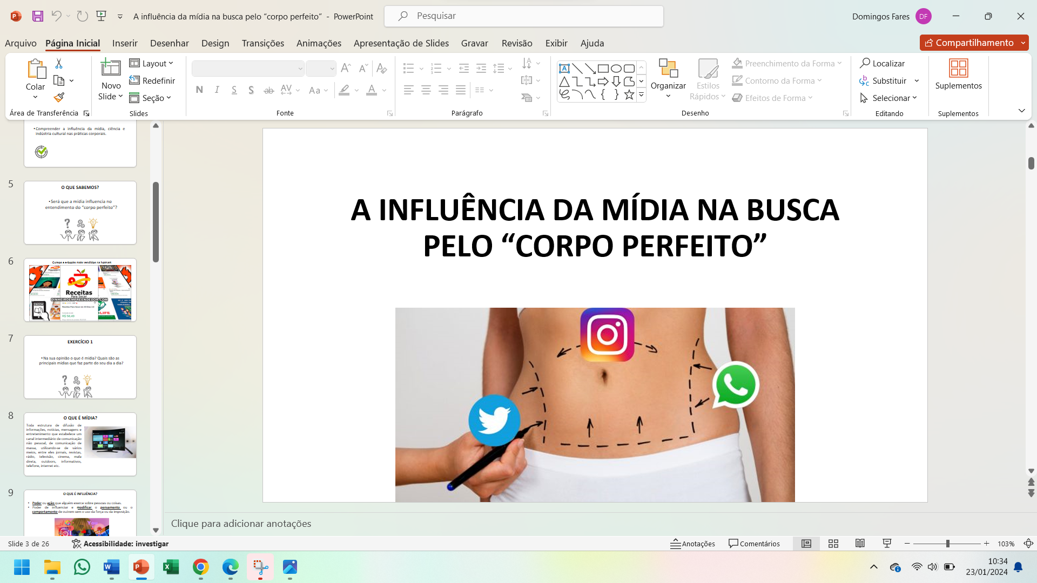This screenshot has height=583, width=1037.
Task: Open the Selecionar dropdown
Action: tap(888, 98)
